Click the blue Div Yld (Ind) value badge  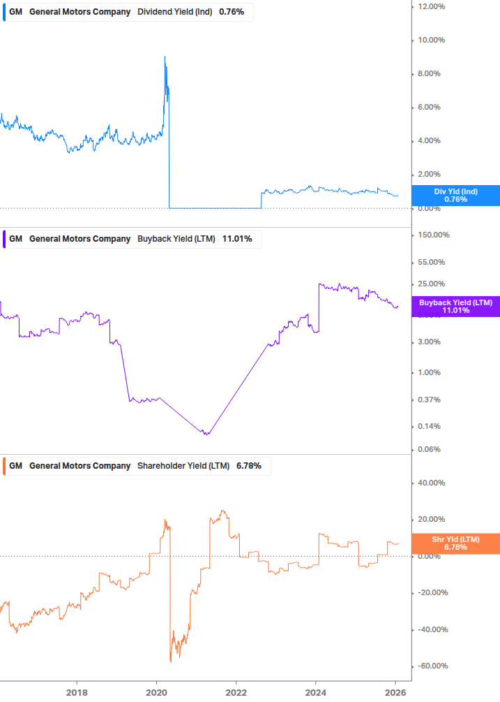456,195
